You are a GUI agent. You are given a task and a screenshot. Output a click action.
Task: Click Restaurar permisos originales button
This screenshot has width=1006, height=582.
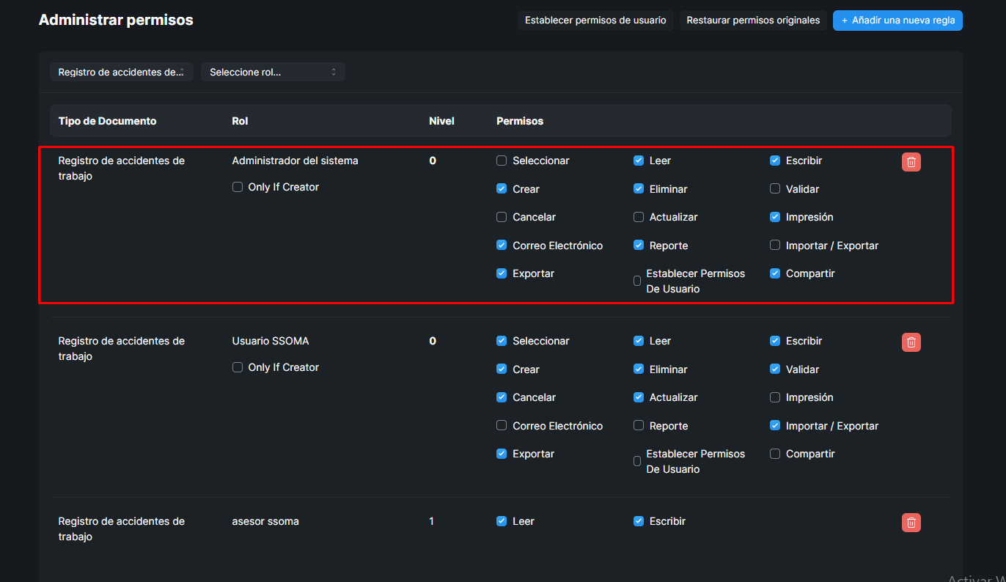[x=753, y=21]
